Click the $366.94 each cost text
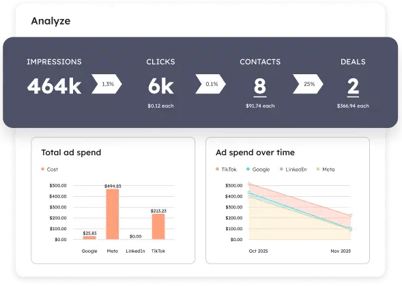402x286 pixels. pyautogui.click(x=353, y=106)
